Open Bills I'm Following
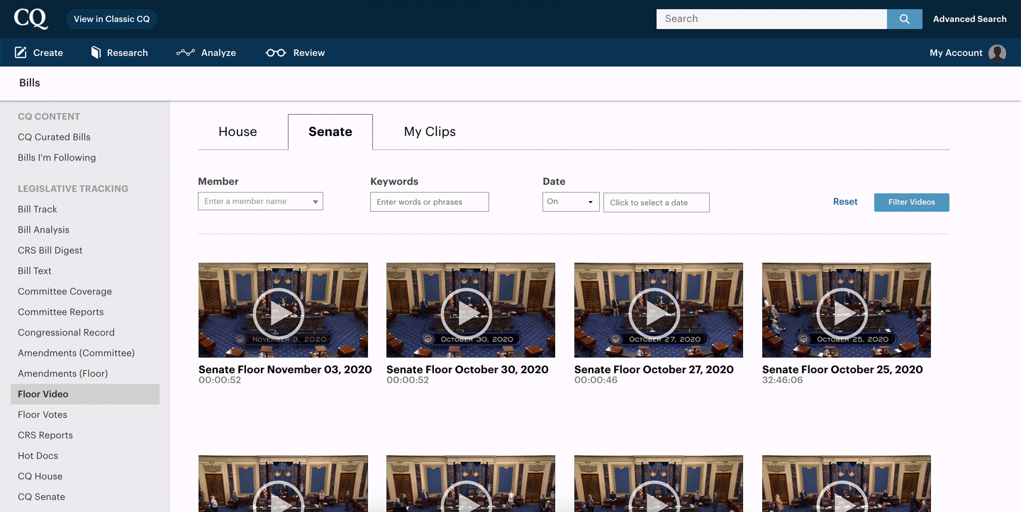Viewport: 1021px width, 512px height. pos(57,157)
